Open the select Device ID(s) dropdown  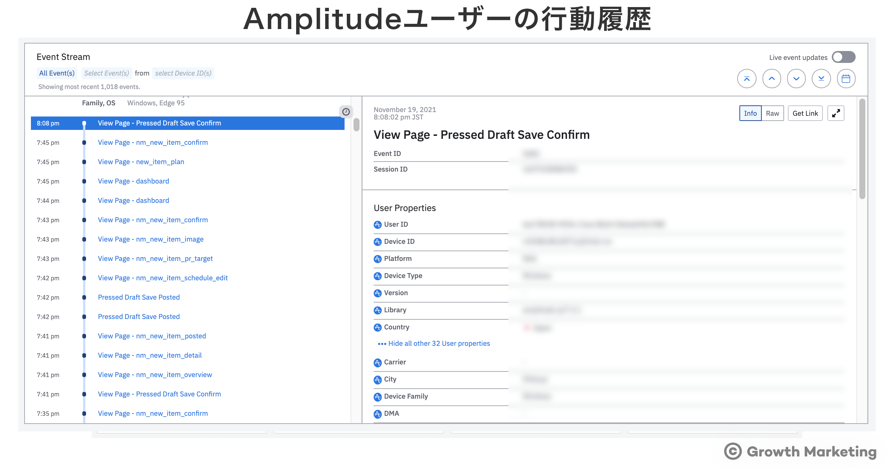click(183, 73)
